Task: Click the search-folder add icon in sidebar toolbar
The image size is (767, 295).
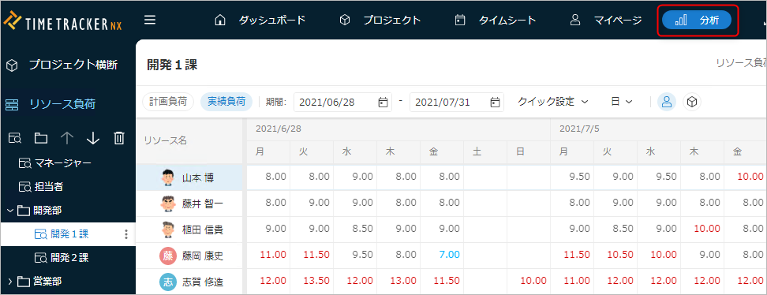Action: (x=15, y=139)
